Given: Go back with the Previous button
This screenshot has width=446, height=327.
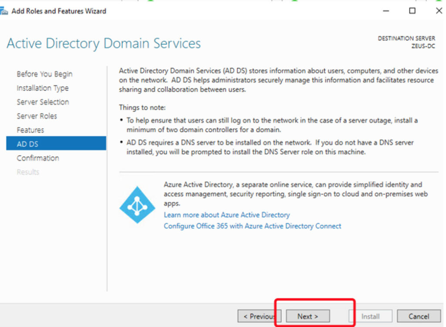Looking at the screenshot, I should (x=260, y=317).
